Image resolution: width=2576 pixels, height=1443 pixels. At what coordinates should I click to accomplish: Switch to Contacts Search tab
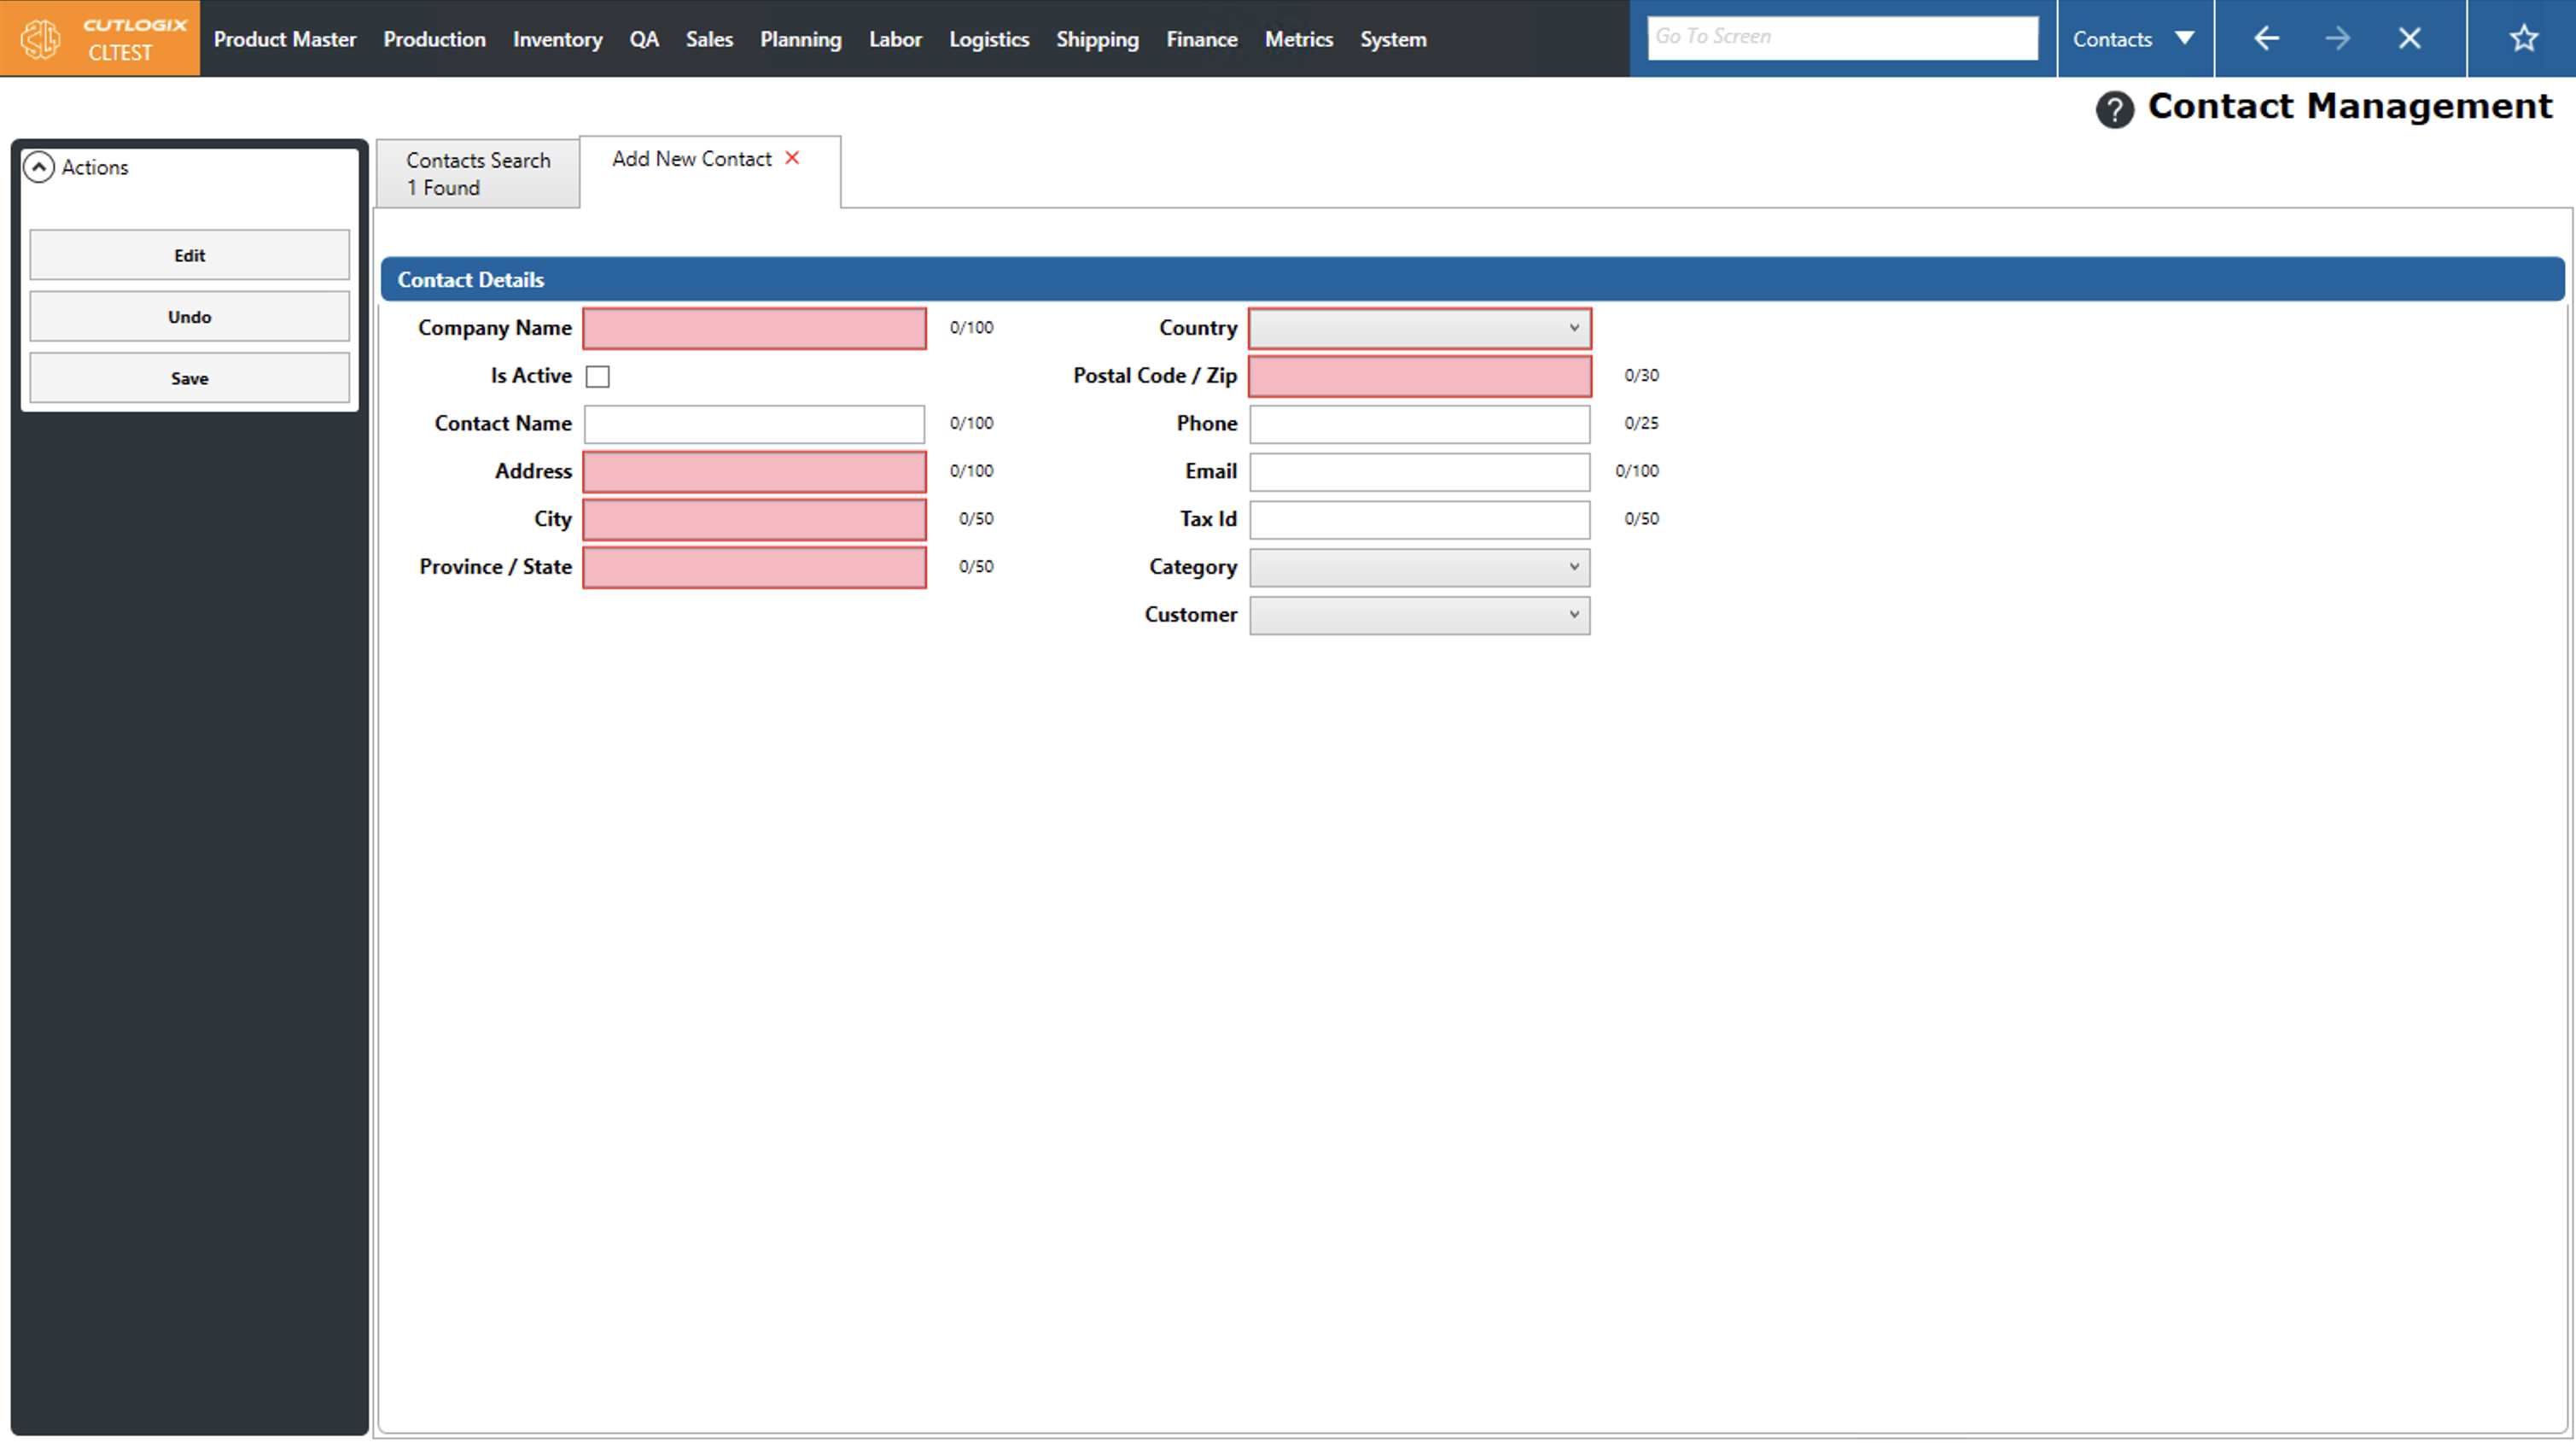(478, 173)
